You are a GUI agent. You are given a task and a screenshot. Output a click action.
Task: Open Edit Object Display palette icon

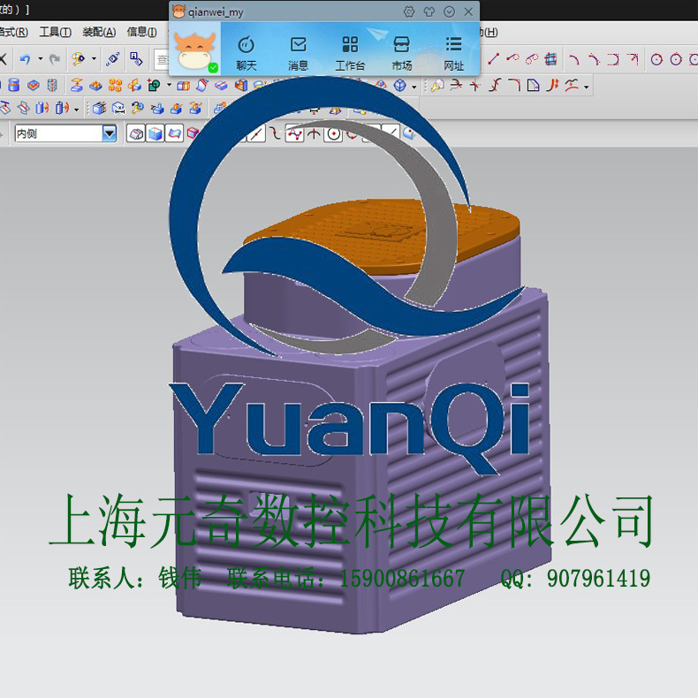click(79, 59)
